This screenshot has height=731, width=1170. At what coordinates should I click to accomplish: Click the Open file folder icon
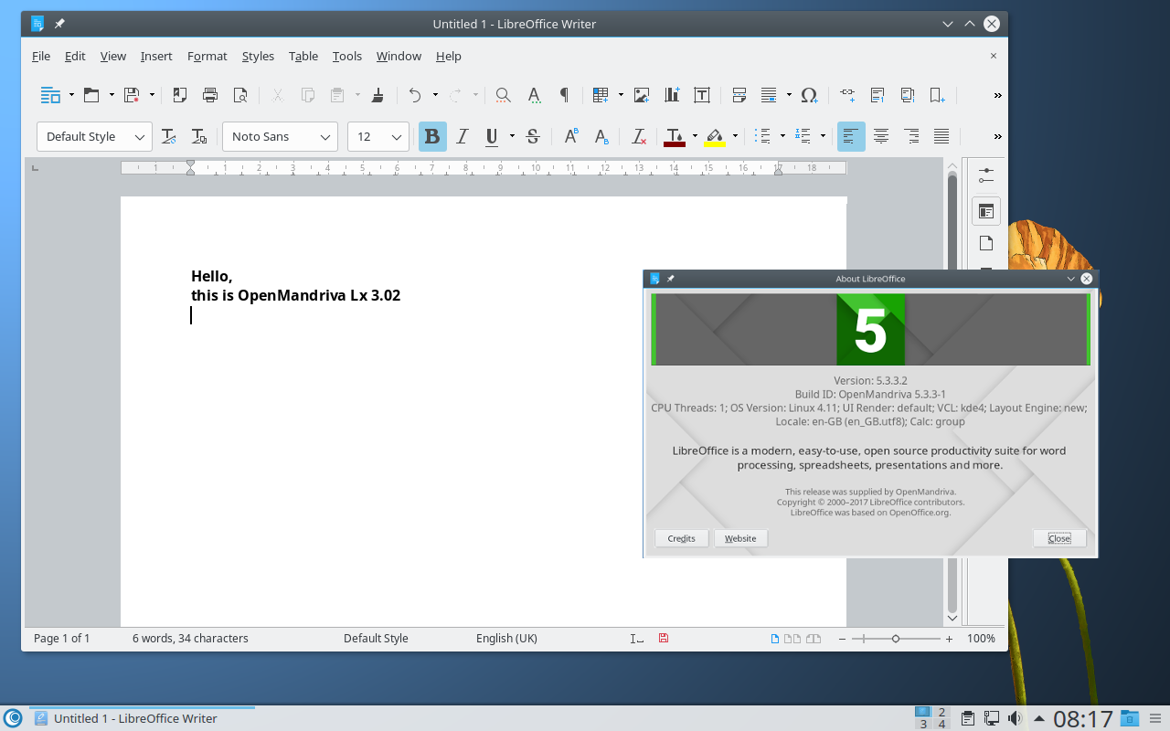pos(91,94)
